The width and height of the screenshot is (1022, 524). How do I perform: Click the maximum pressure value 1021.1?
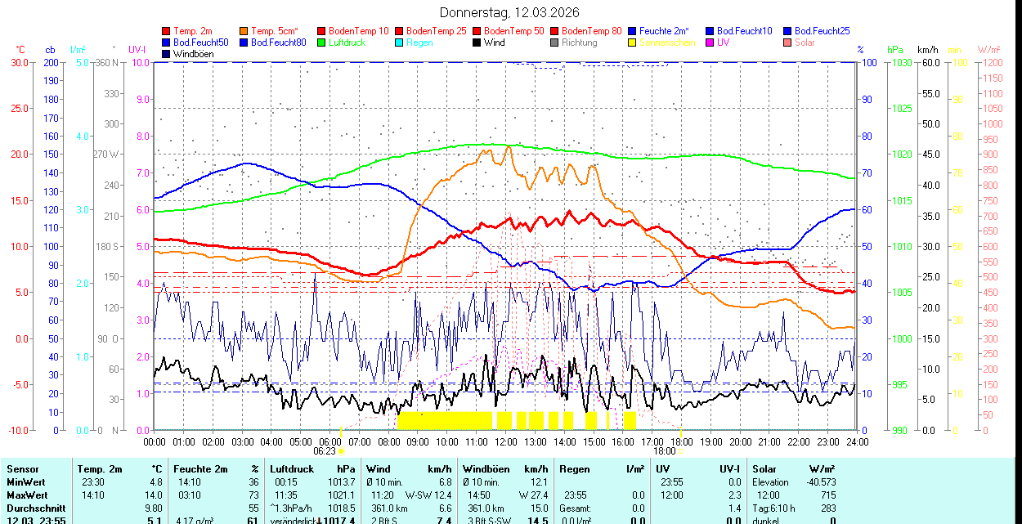[341, 495]
